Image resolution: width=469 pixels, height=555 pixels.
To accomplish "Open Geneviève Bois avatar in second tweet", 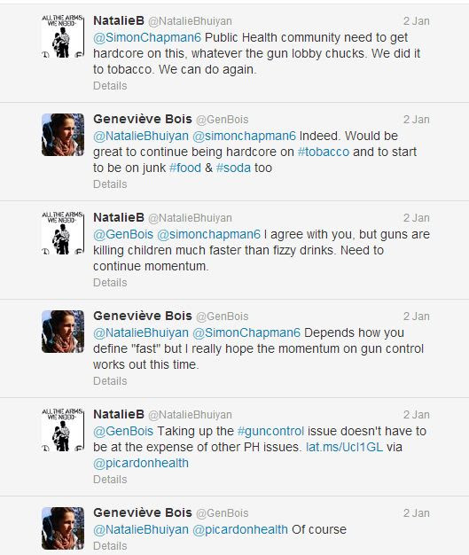I will point(63,135).
